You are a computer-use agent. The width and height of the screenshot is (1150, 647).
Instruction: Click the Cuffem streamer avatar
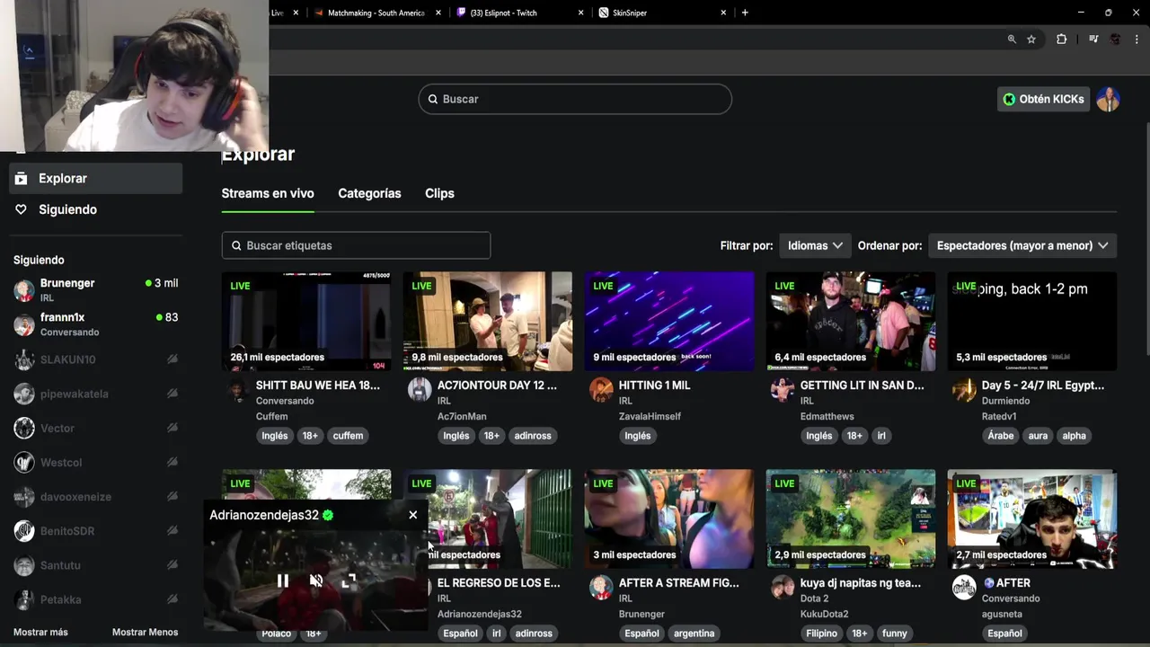pyautogui.click(x=237, y=390)
